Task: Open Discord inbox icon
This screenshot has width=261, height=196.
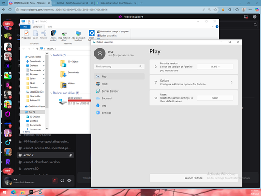Action: point(246,17)
